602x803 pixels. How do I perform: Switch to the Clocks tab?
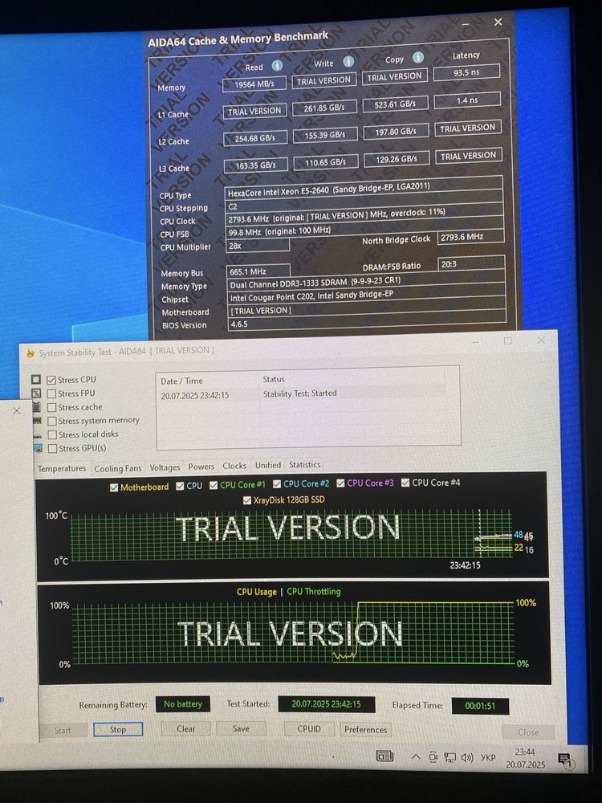(x=234, y=466)
